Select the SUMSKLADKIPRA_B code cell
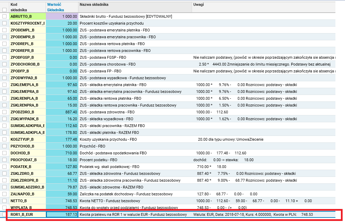345x224 pixels. pyautogui.click(x=27, y=126)
